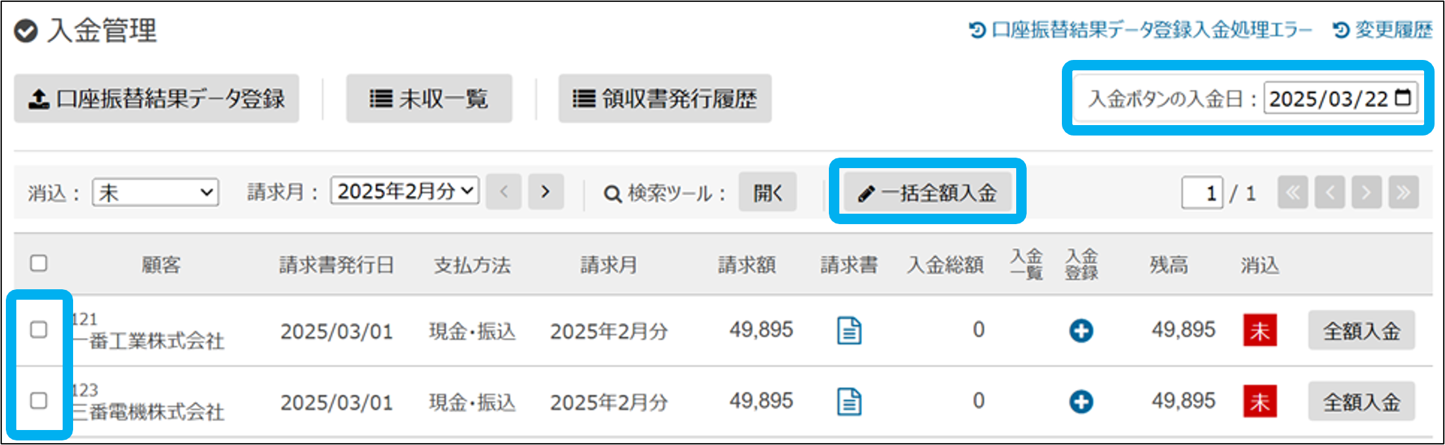Open invoice document icon for 一番工業株式会社
Viewport: 1445px width, 445px height.
849,330
